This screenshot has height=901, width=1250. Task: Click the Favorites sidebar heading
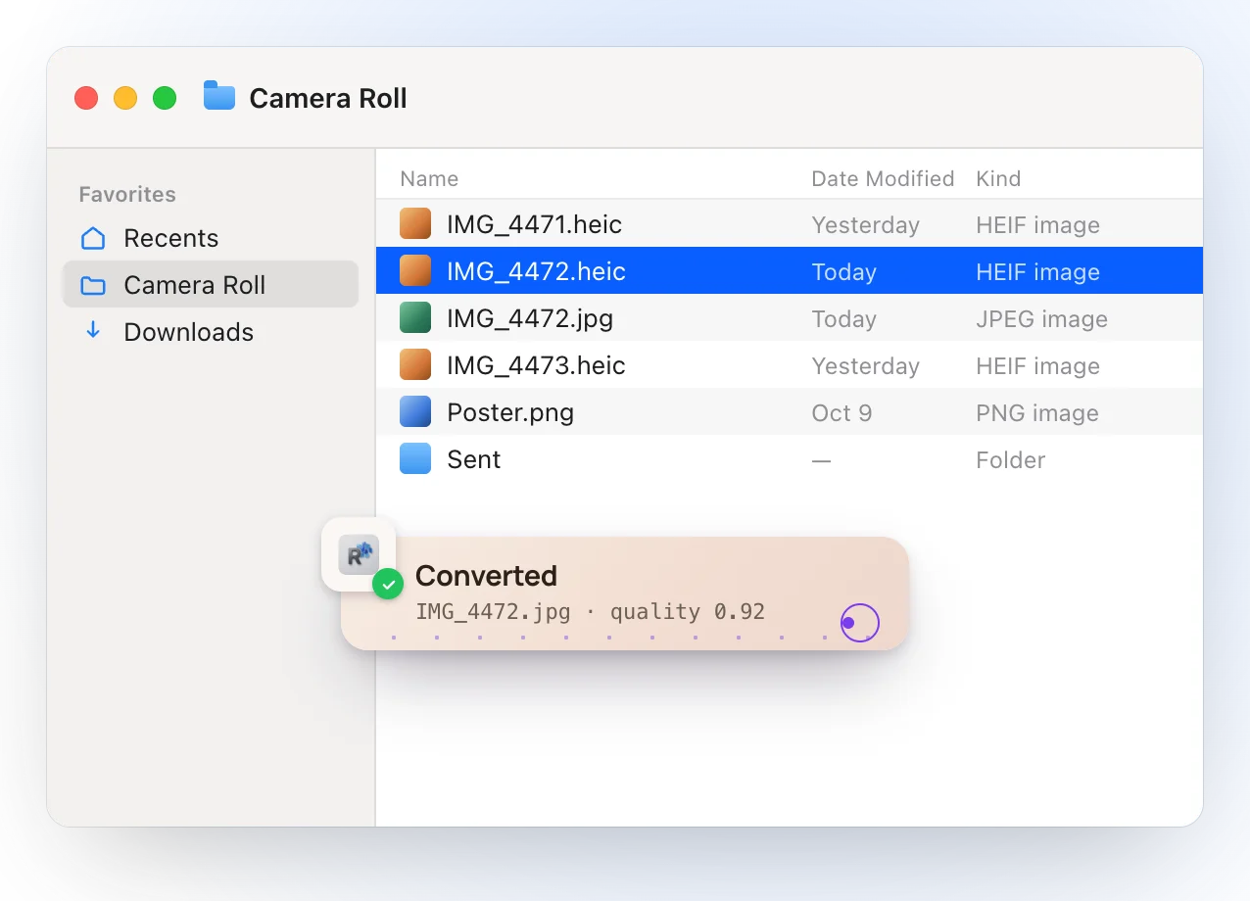(127, 194)
